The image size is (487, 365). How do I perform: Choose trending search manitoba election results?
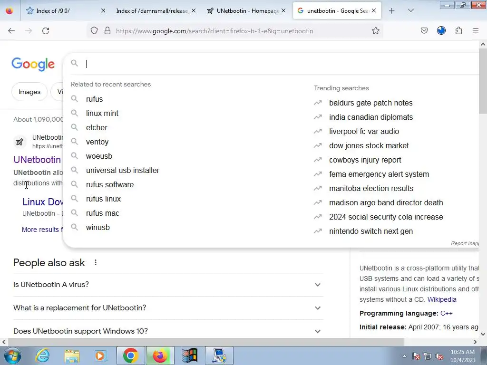click(x=371, y=188)
